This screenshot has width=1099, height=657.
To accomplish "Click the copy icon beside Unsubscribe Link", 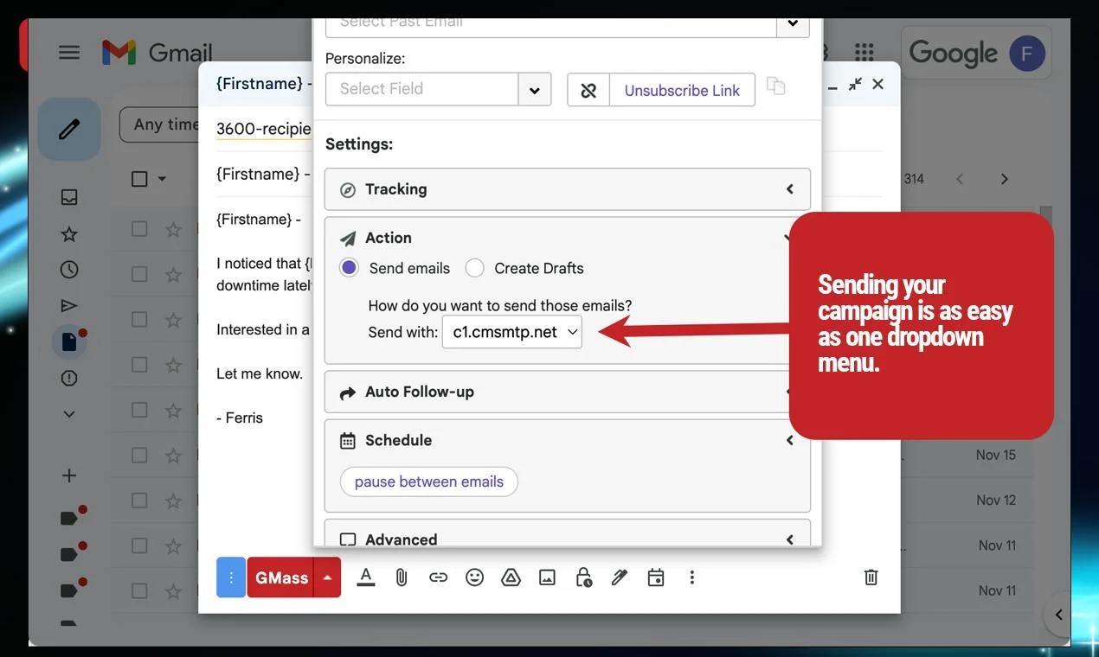I will [x=776, y=86].
